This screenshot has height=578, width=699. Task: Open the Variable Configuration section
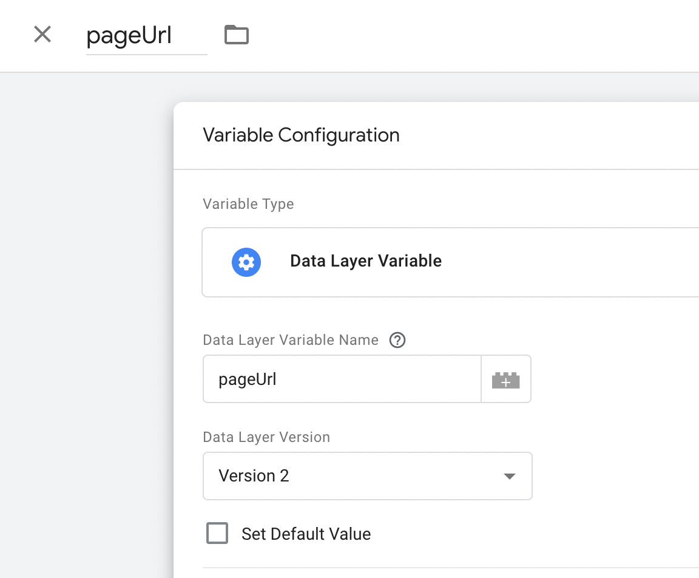pos(302,135)
